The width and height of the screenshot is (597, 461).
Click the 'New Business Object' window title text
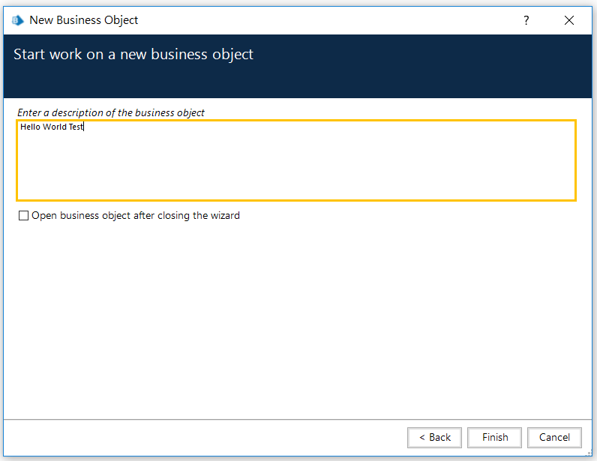tap(84, 20)
